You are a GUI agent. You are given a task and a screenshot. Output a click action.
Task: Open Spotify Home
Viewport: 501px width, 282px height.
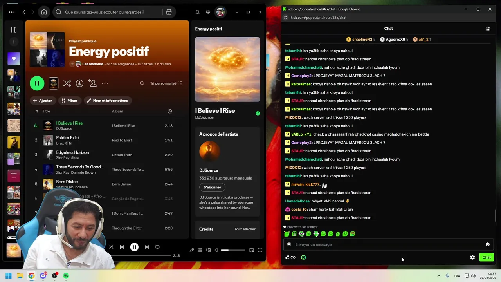coord(44,12)
